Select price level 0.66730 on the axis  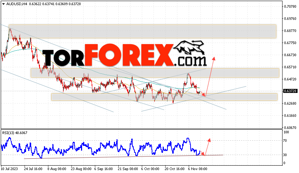[x=290, y=55]
